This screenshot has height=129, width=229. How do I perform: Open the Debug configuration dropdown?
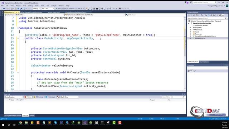coord(36,9)
